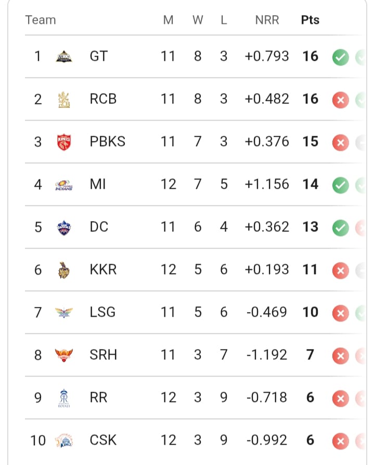Select the Rajasthan Royals logo
This screenshot has width=374, height=465.
[x=65, y=398]
